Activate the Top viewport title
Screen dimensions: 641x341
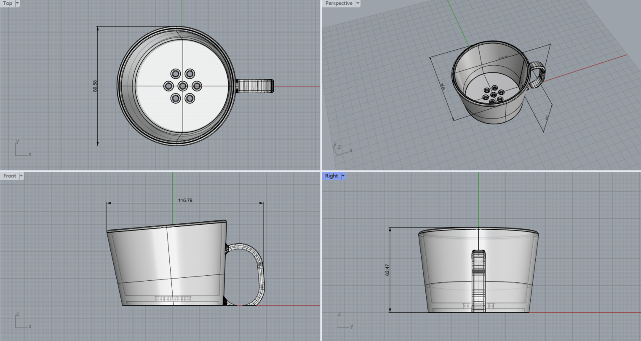tap(8, 3)
